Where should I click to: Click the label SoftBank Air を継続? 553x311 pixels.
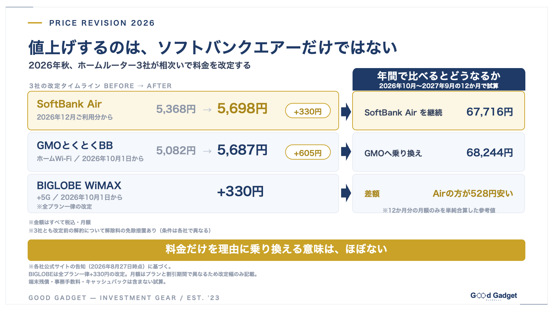(403, 113)
